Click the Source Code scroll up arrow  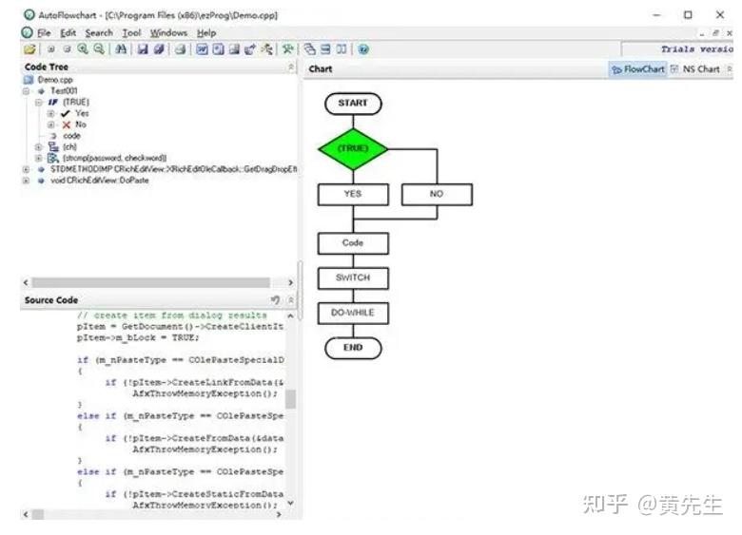click(x=291, y=315)
